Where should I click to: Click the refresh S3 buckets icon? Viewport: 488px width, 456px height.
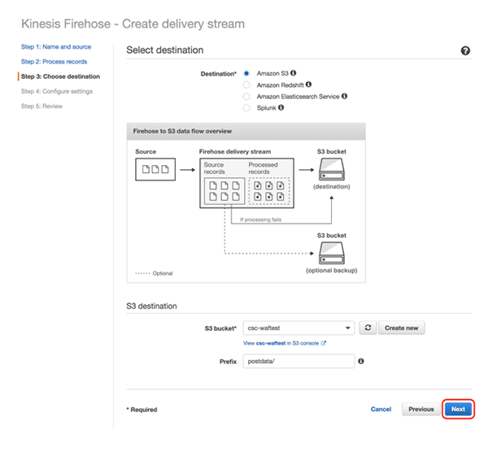pos(368,328)
